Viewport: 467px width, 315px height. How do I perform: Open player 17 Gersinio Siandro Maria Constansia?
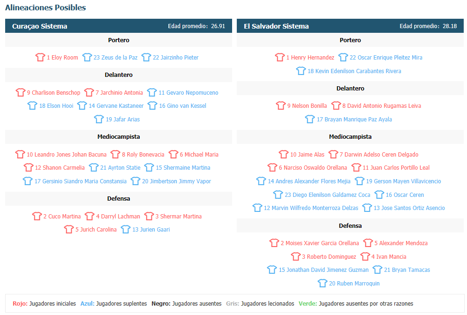tap(81, 181)
